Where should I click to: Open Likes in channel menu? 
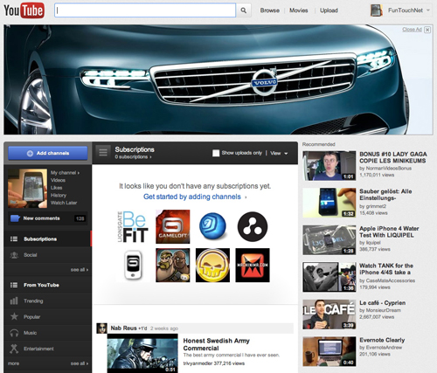coord(56,188)
